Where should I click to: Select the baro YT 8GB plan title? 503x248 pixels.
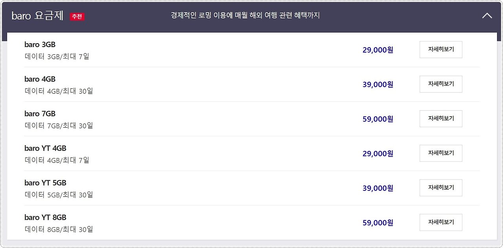(45, 217)
